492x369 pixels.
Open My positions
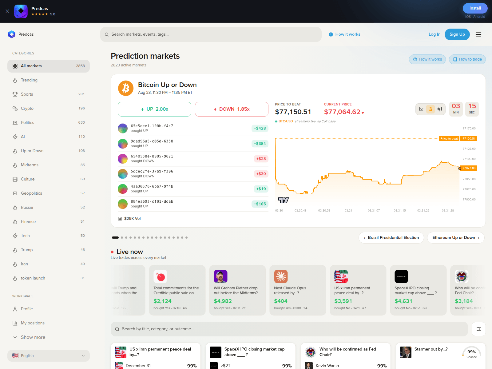pyautogui.click(x=49, y=323)
